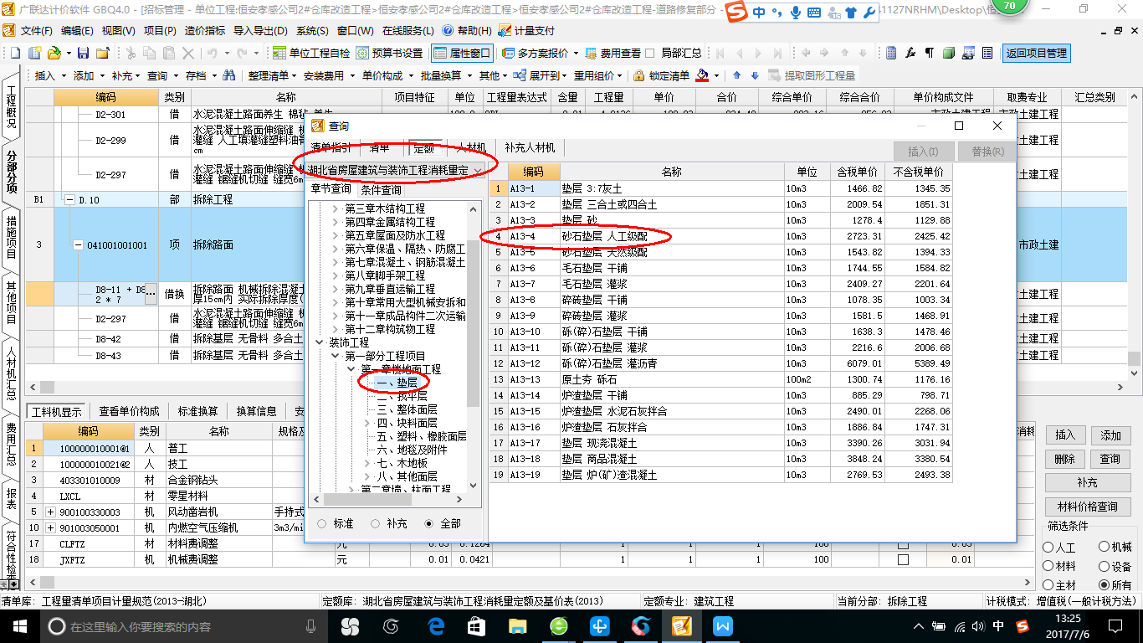Move row down with the blue down arrow
Image resolution: width=1143 pixels, height=643 pixels.
point(755,75)
